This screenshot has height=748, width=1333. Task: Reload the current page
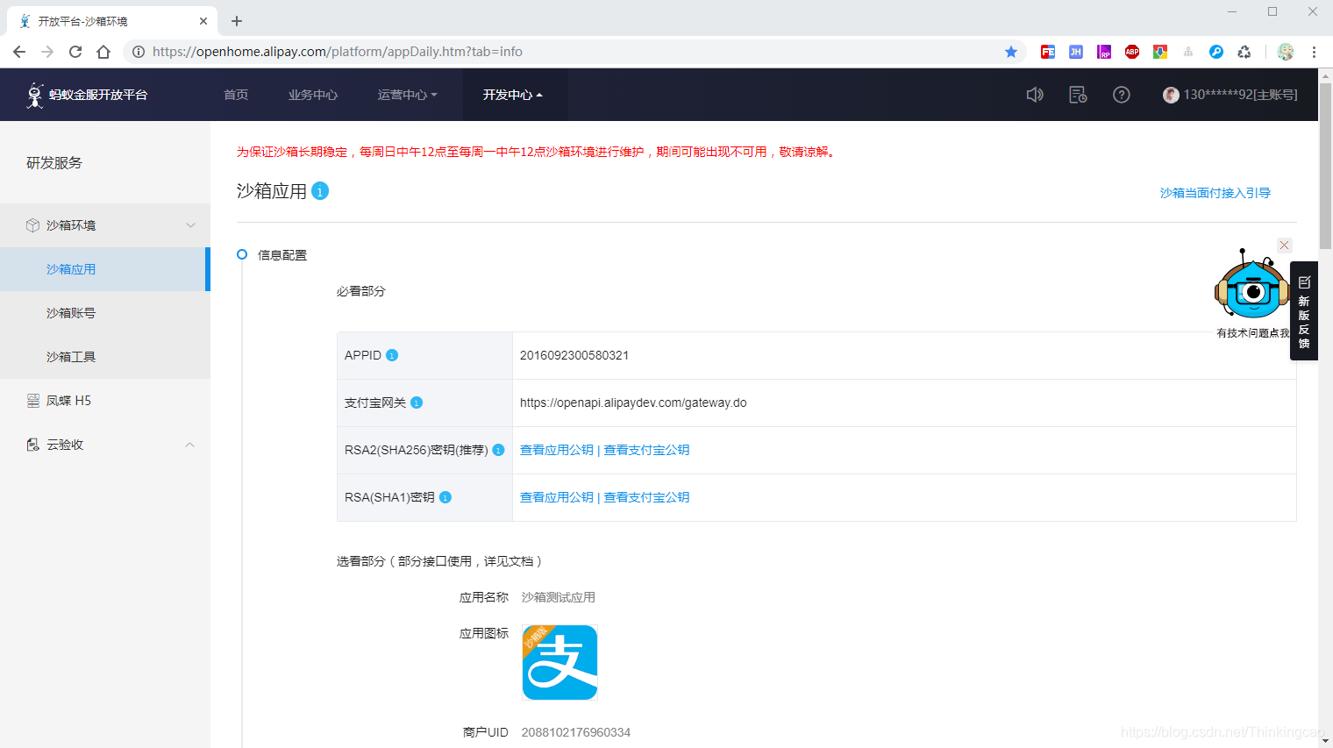(x=75, y=52)
